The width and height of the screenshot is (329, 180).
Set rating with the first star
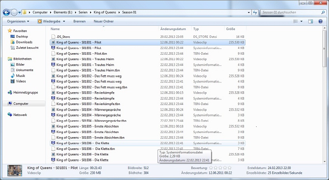pyautogui.click(x=211, y=168)
